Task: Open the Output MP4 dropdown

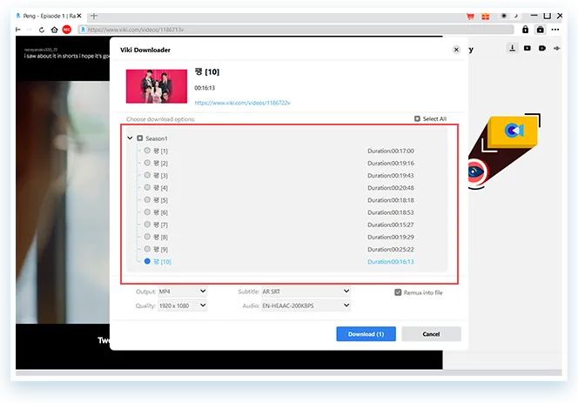Action: (x=182, y=292)
